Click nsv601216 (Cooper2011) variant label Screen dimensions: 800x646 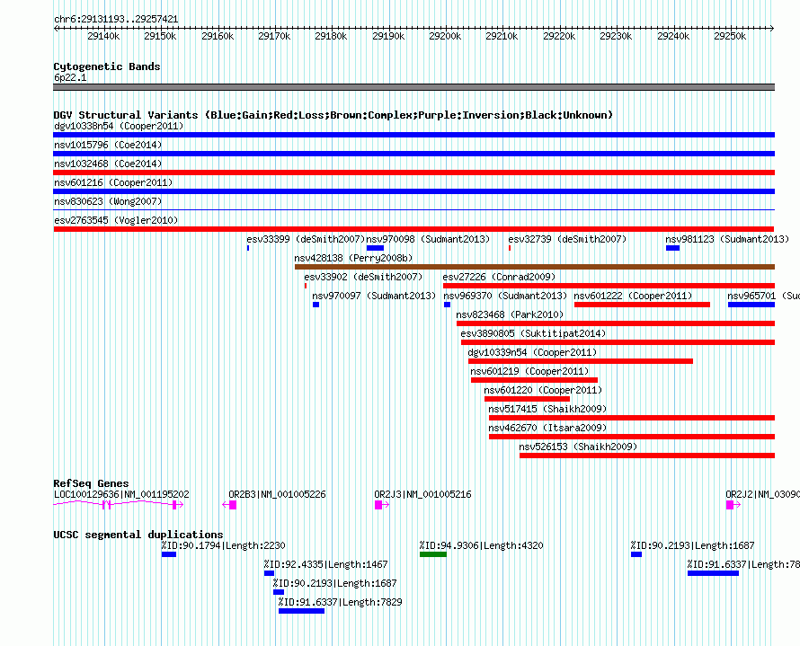[113, 182]
